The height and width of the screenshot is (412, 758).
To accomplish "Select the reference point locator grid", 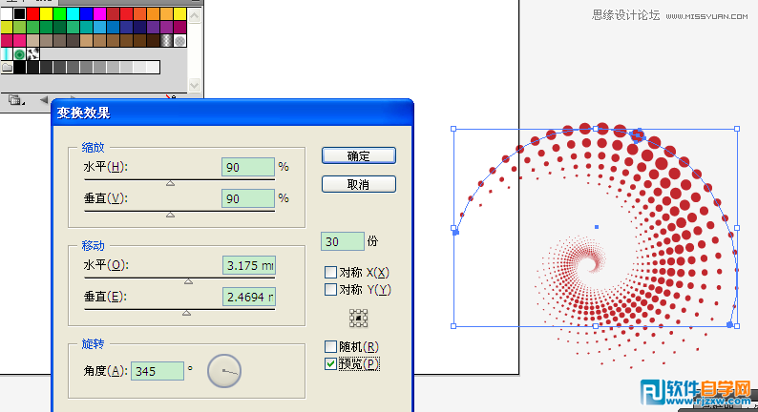I will pos(358,319).
